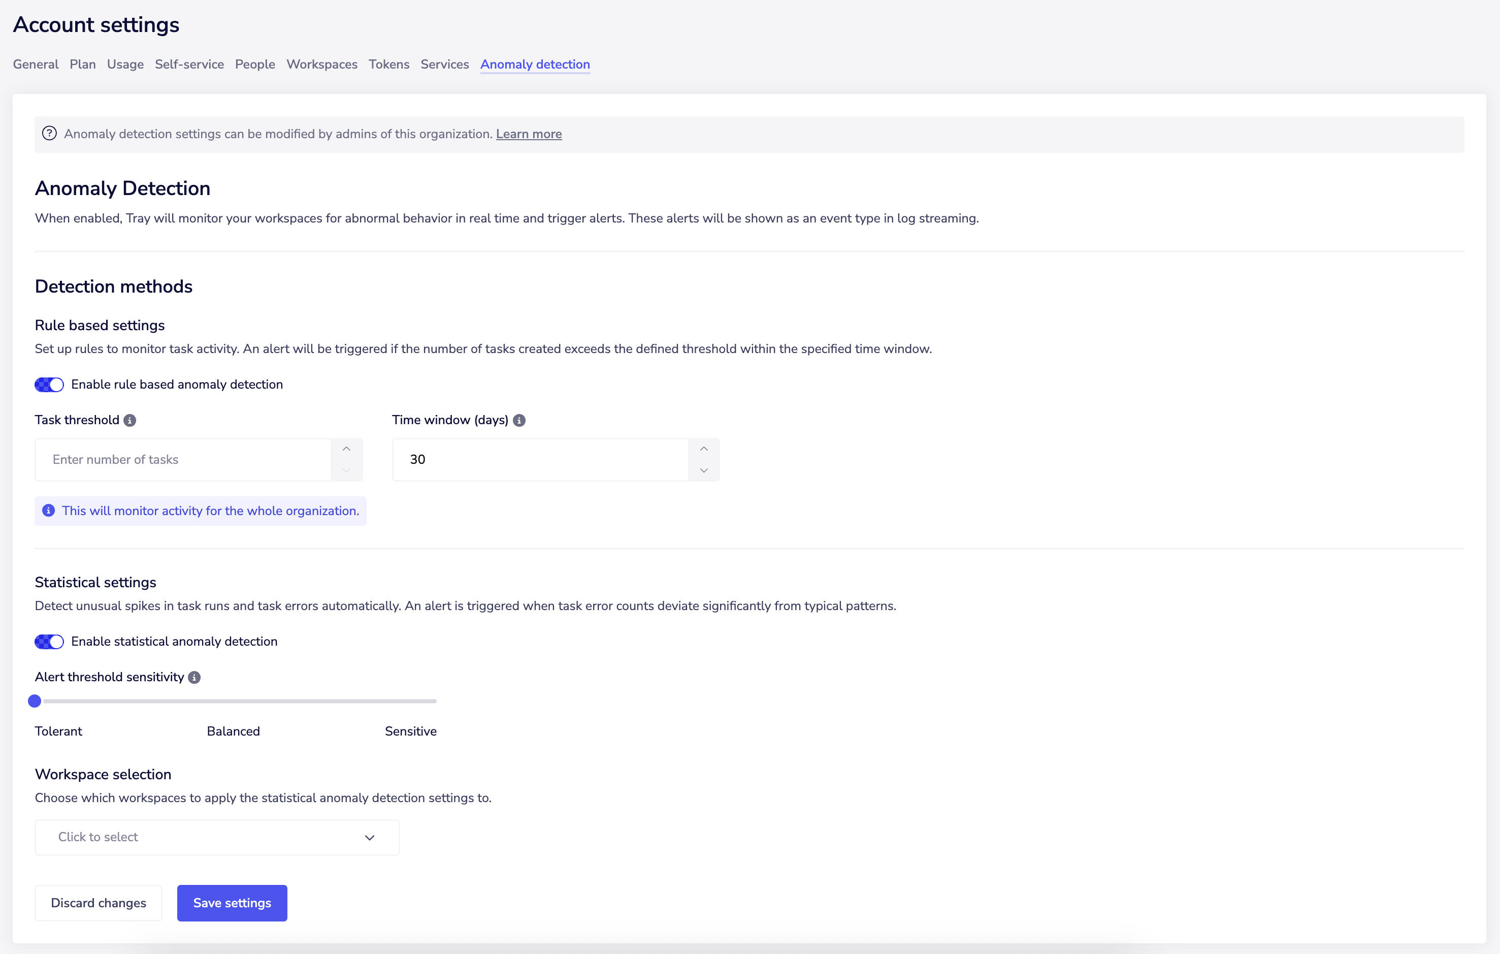Image resolution: width=1500 pixels, height=954 pixels.
Task: Click the info icon next to Alert threshold sensitivity
Action: coord(194,677)
